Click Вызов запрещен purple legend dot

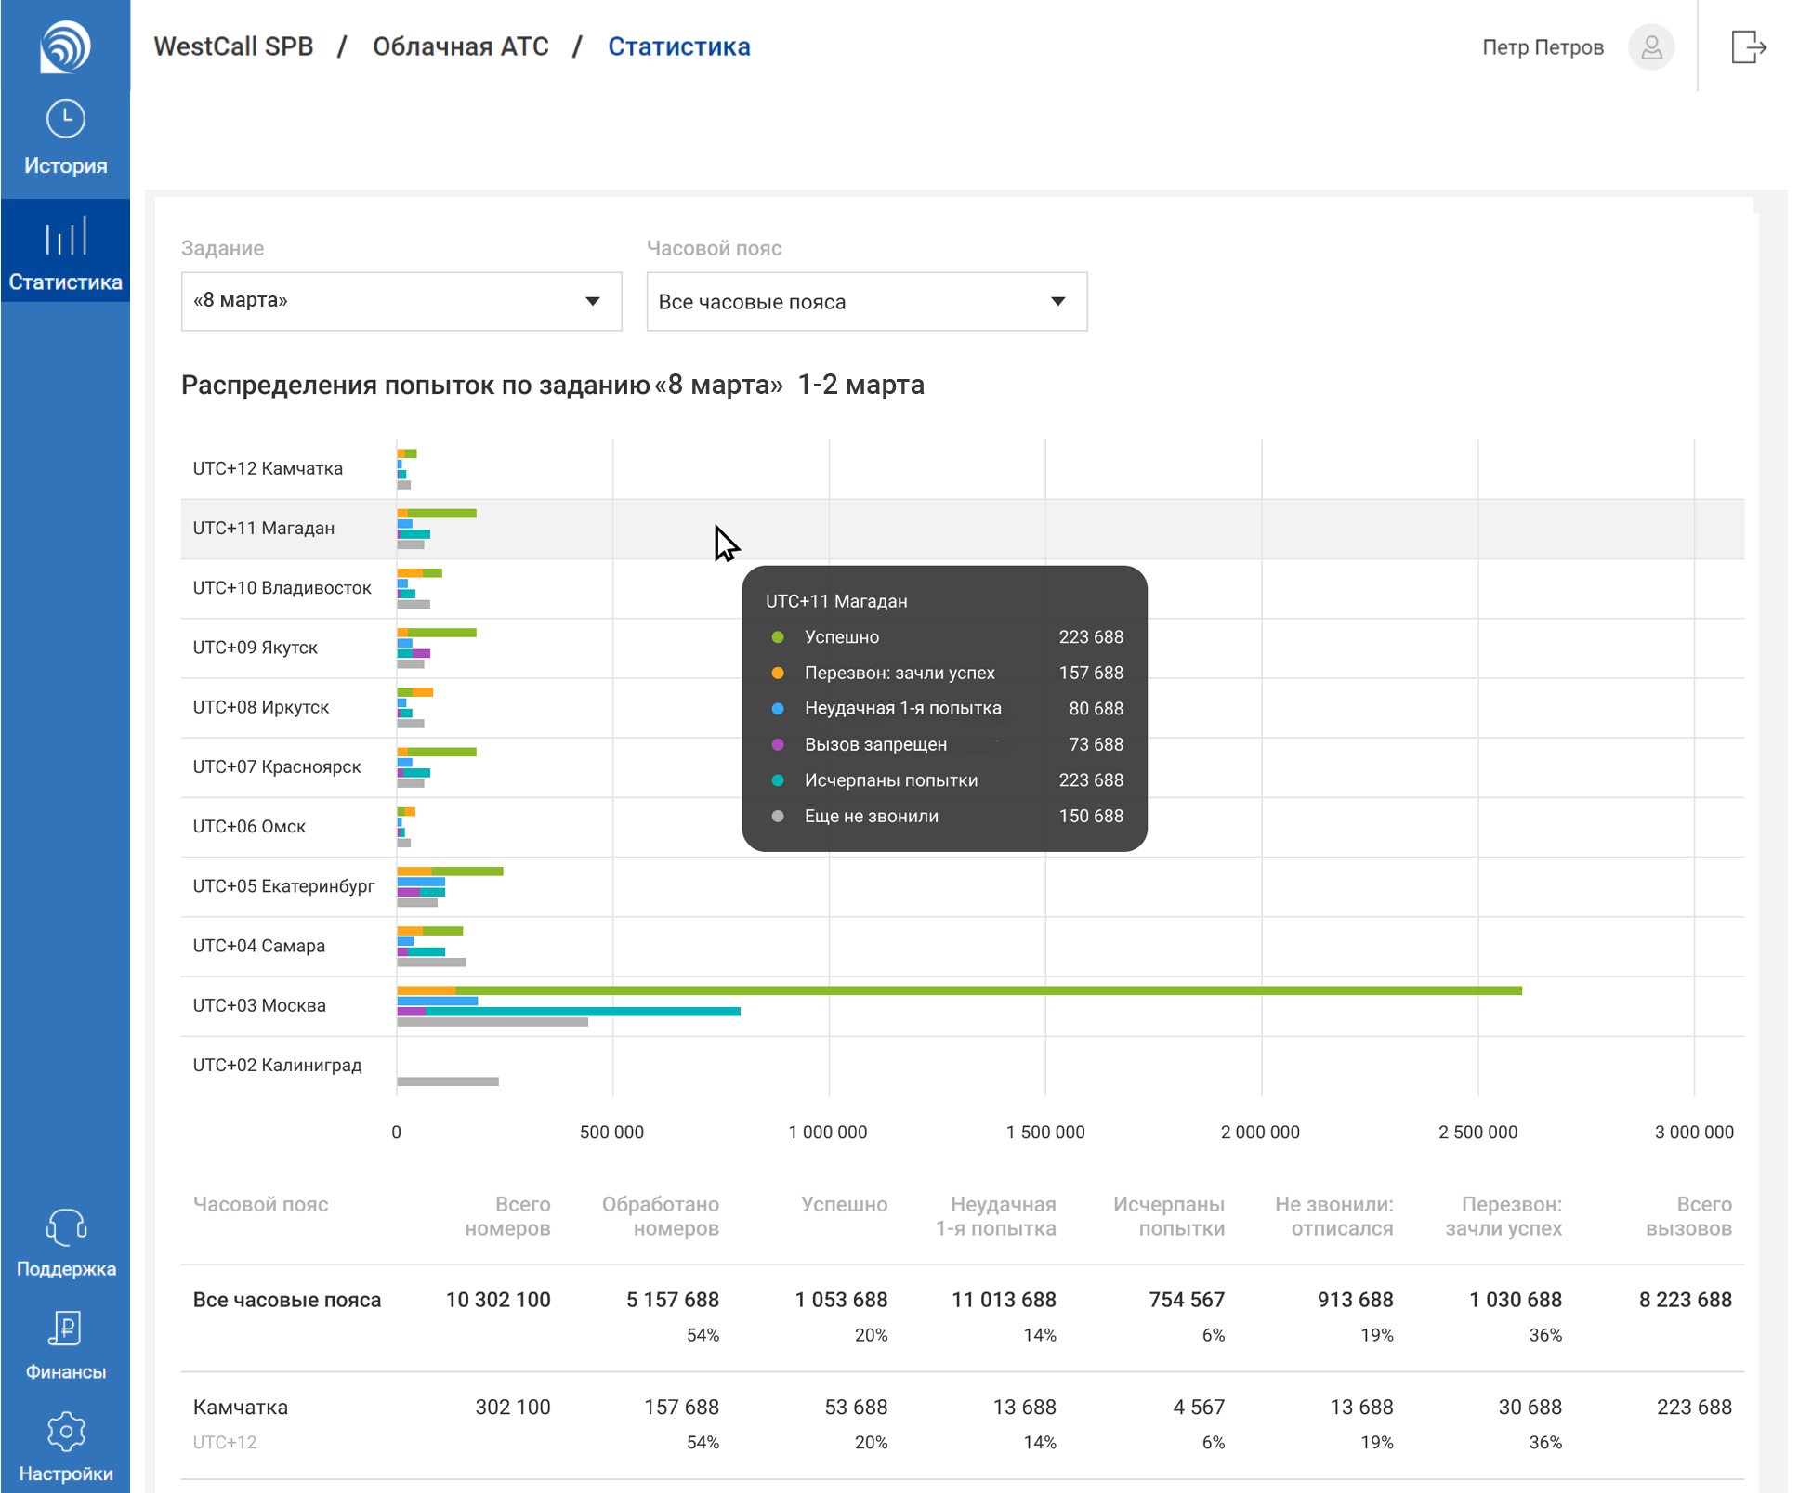[x=778, y=744]
